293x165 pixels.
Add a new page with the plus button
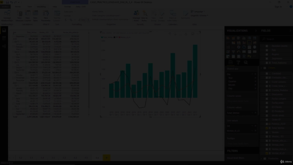click(107, 158)
